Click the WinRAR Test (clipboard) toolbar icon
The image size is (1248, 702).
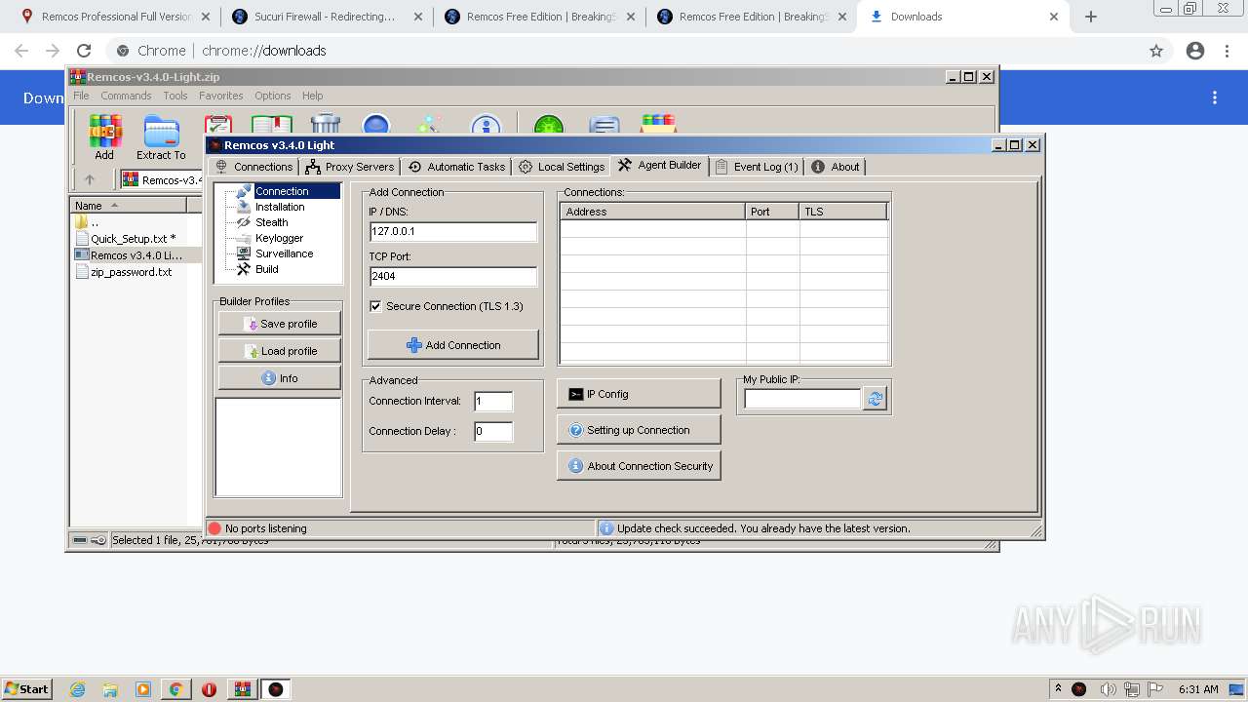point(218,124)
